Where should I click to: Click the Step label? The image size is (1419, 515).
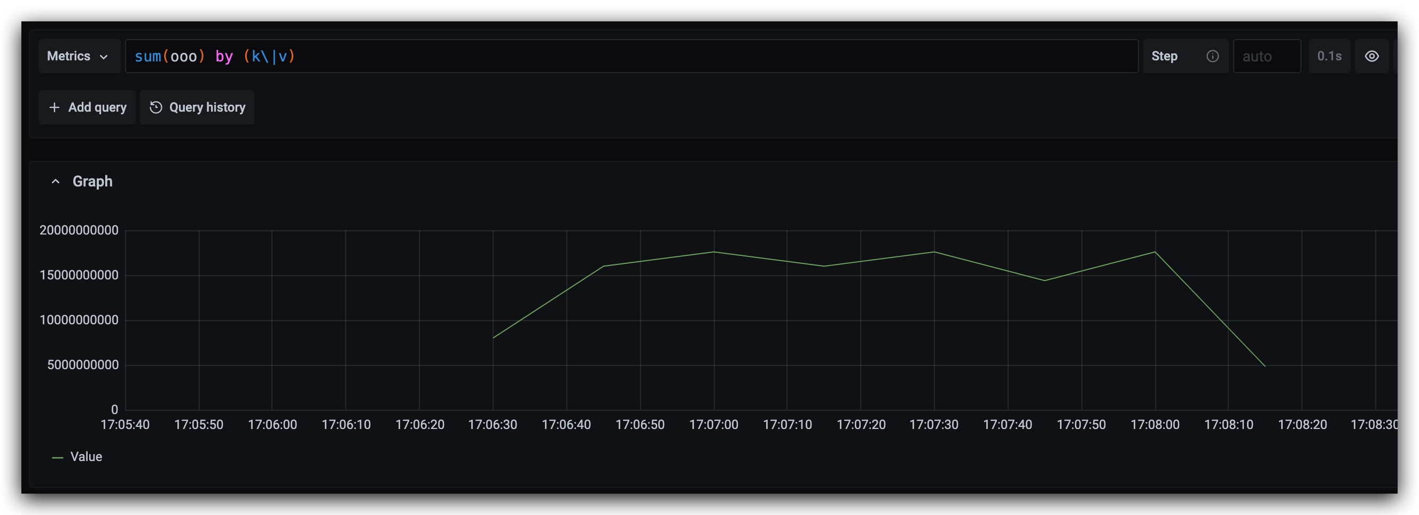(1165, 56)
